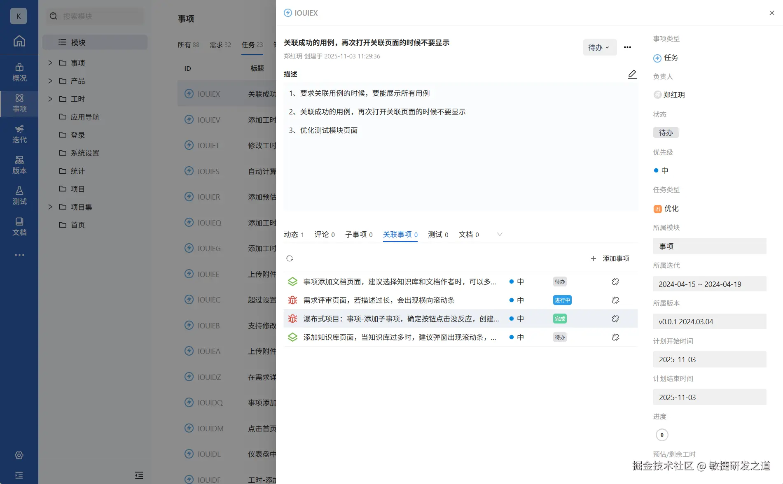
Task: Click the K workspace avatar
Action: [19, 16]
